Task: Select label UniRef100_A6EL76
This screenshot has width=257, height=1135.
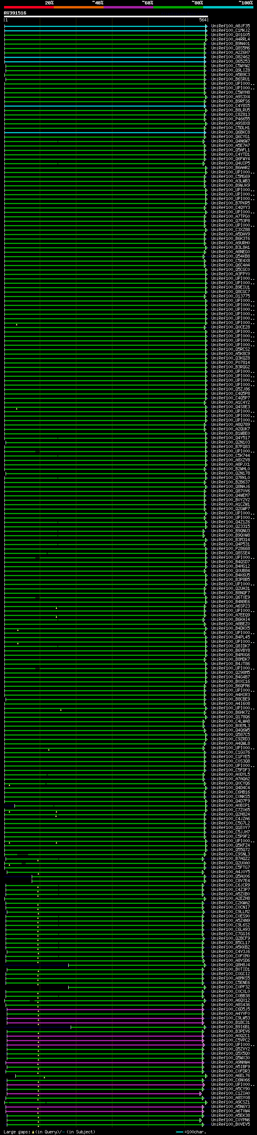Action: (x=230, y=1075)
